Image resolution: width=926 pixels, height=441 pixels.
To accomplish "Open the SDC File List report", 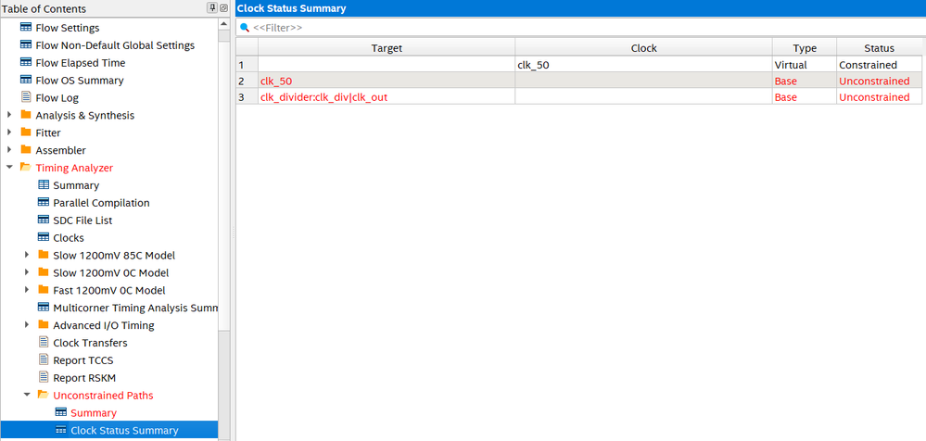I will 82,220.
